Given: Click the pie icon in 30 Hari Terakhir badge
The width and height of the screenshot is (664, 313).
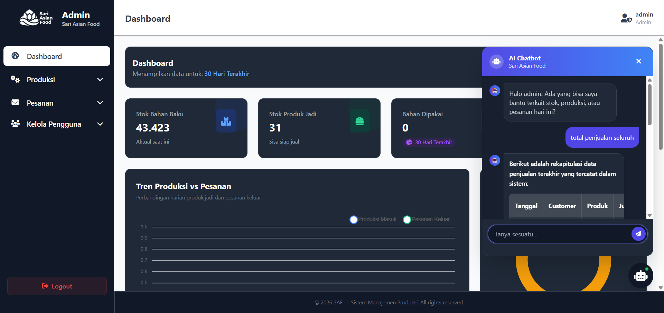Looking at the screenshot, I should (409, 142).
